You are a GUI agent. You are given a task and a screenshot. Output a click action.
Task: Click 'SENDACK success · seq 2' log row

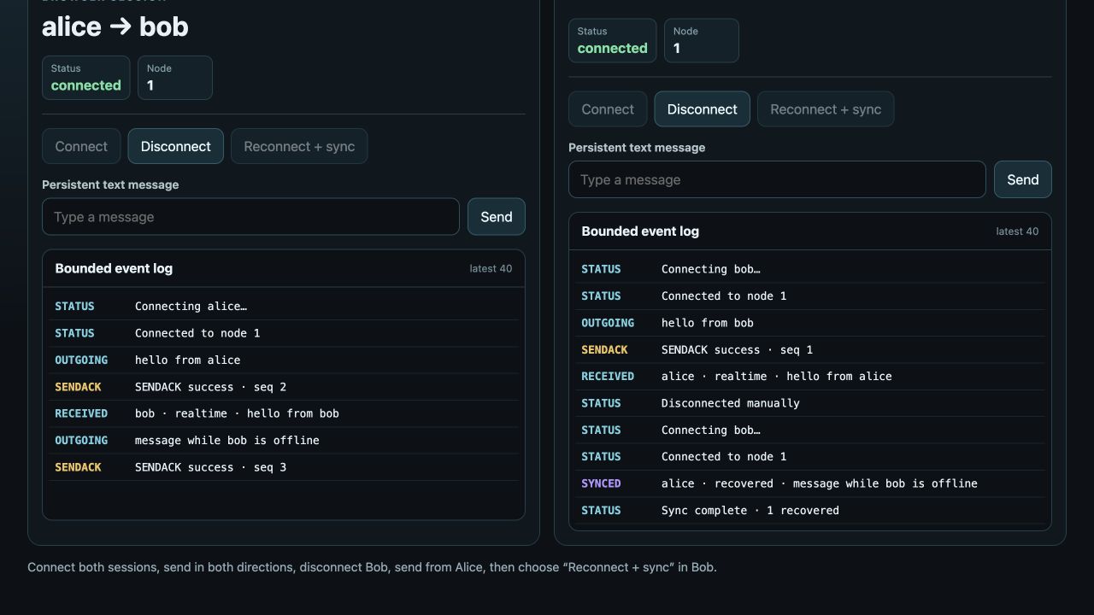pos(284,387)
